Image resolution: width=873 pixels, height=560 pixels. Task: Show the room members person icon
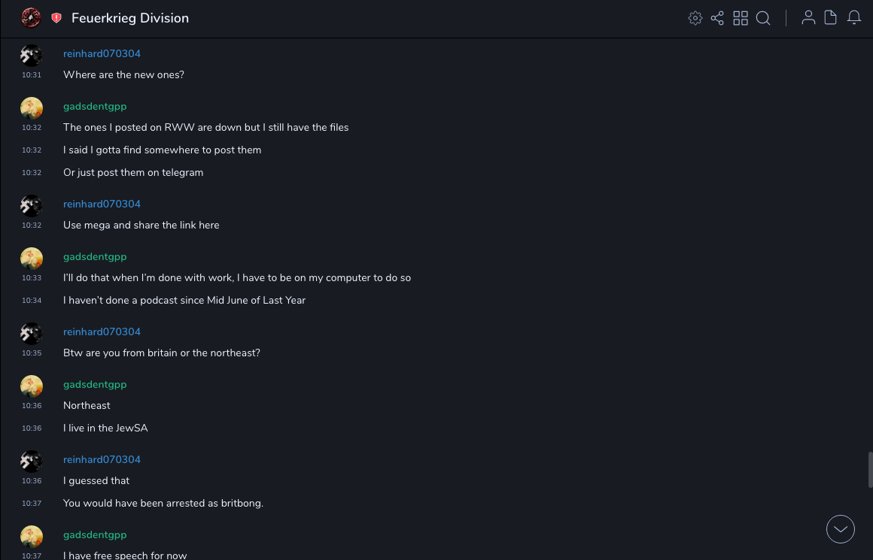pos(808,18)
